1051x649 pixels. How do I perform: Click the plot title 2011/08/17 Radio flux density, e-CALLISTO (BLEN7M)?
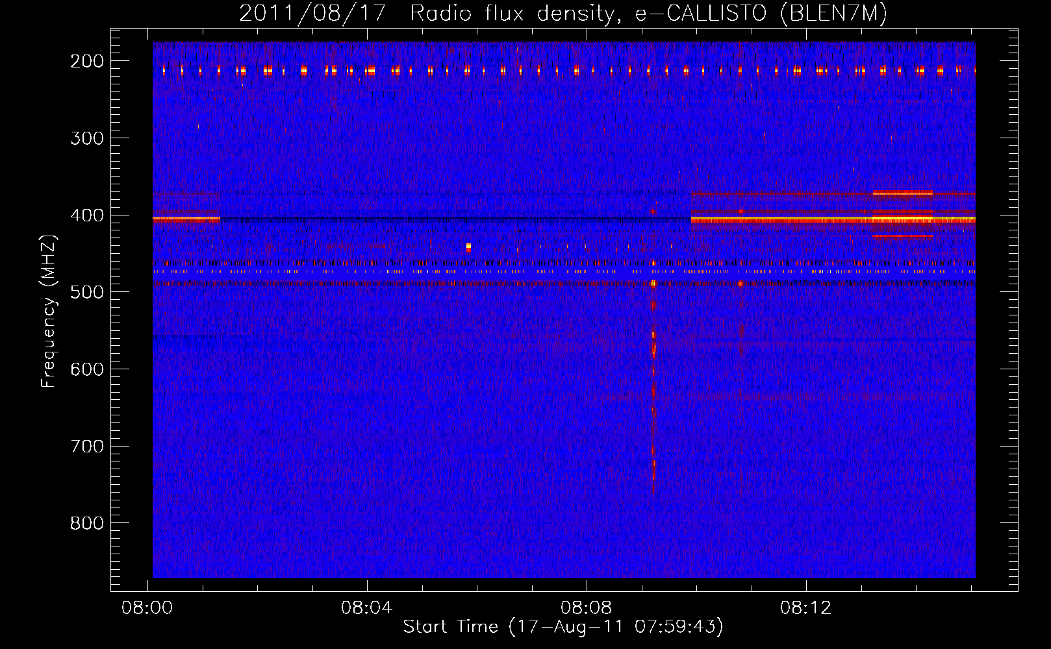point(563,13)
